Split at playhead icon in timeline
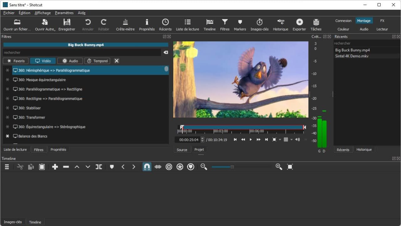This screenshot has height=226, width=401. point(99,167)
